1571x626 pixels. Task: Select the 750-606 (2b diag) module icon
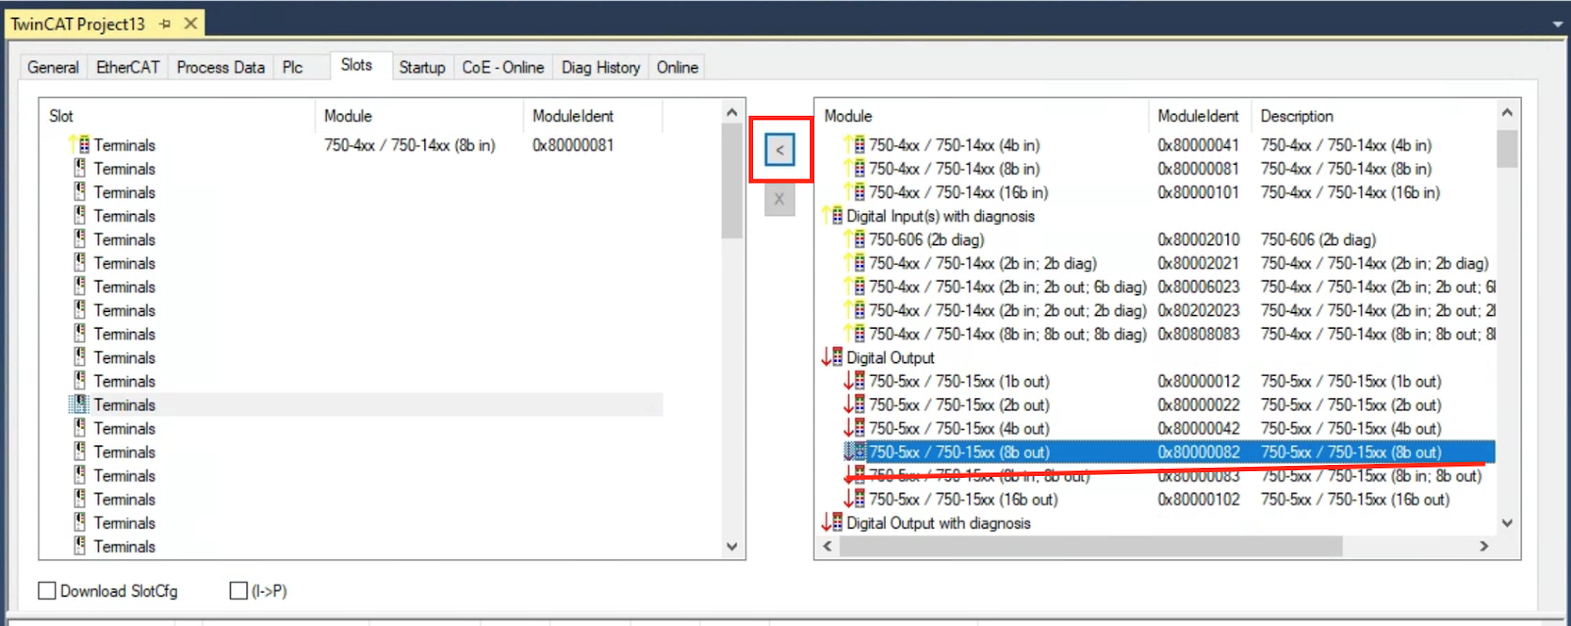(855, 239)
